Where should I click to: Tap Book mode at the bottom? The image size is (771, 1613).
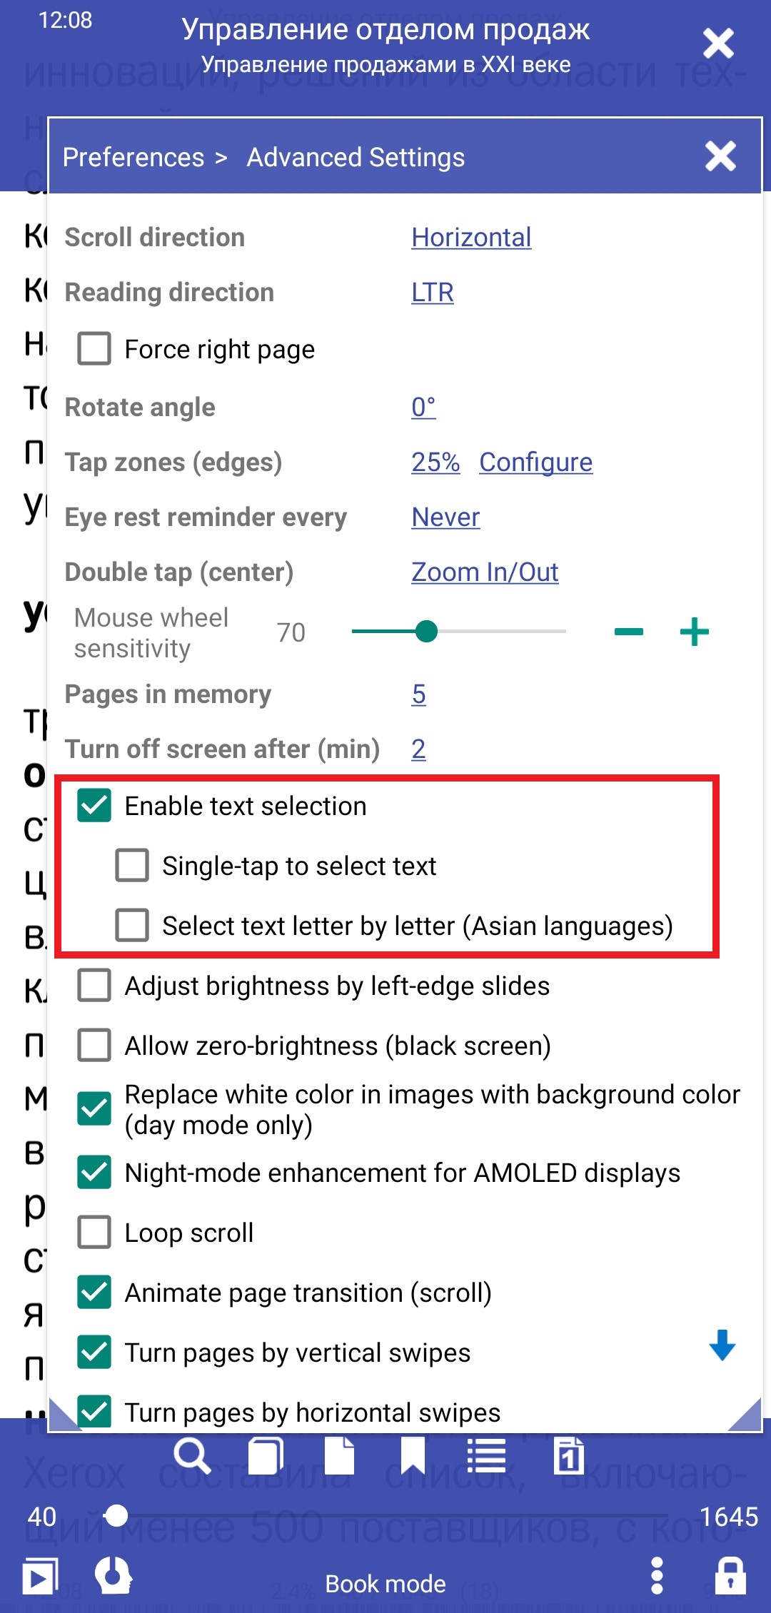385,1584
